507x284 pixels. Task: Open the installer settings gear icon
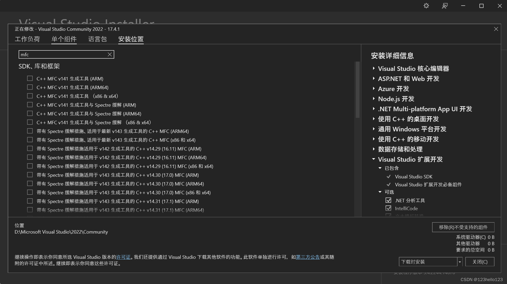pyautogui.click(x=426, y=6)
